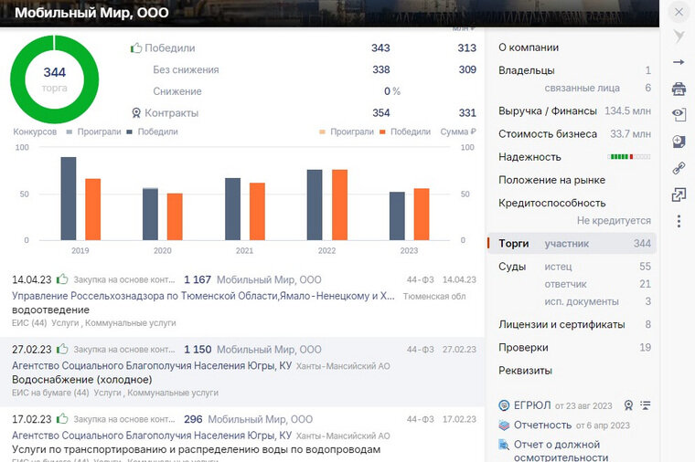Screen dimensions: 695x462
Task: Click thumbs-up icon on 14.04.23 tender
Action: point(62,278)
